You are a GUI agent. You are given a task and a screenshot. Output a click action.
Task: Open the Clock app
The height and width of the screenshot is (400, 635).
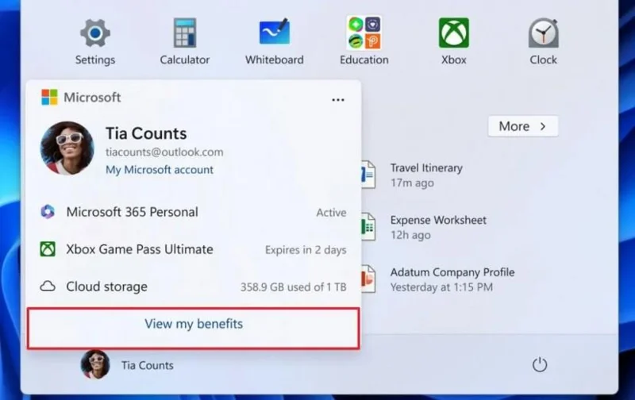click(543, 40)
